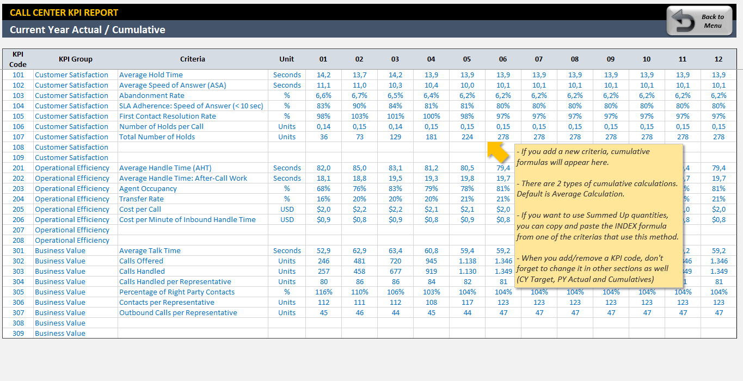Select Cost per Call month 01 value
743x381 pixels.
tap(323, 210)
